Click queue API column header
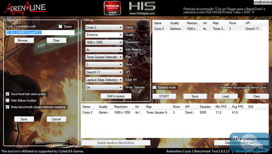The width and height of the screenshot is (272, 154). (253, 23)
